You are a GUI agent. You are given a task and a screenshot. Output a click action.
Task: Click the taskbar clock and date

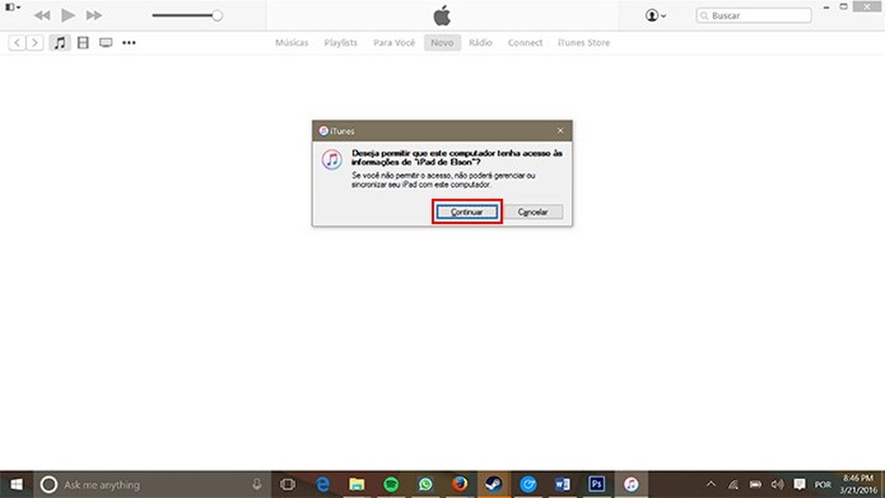pos(859,485)
